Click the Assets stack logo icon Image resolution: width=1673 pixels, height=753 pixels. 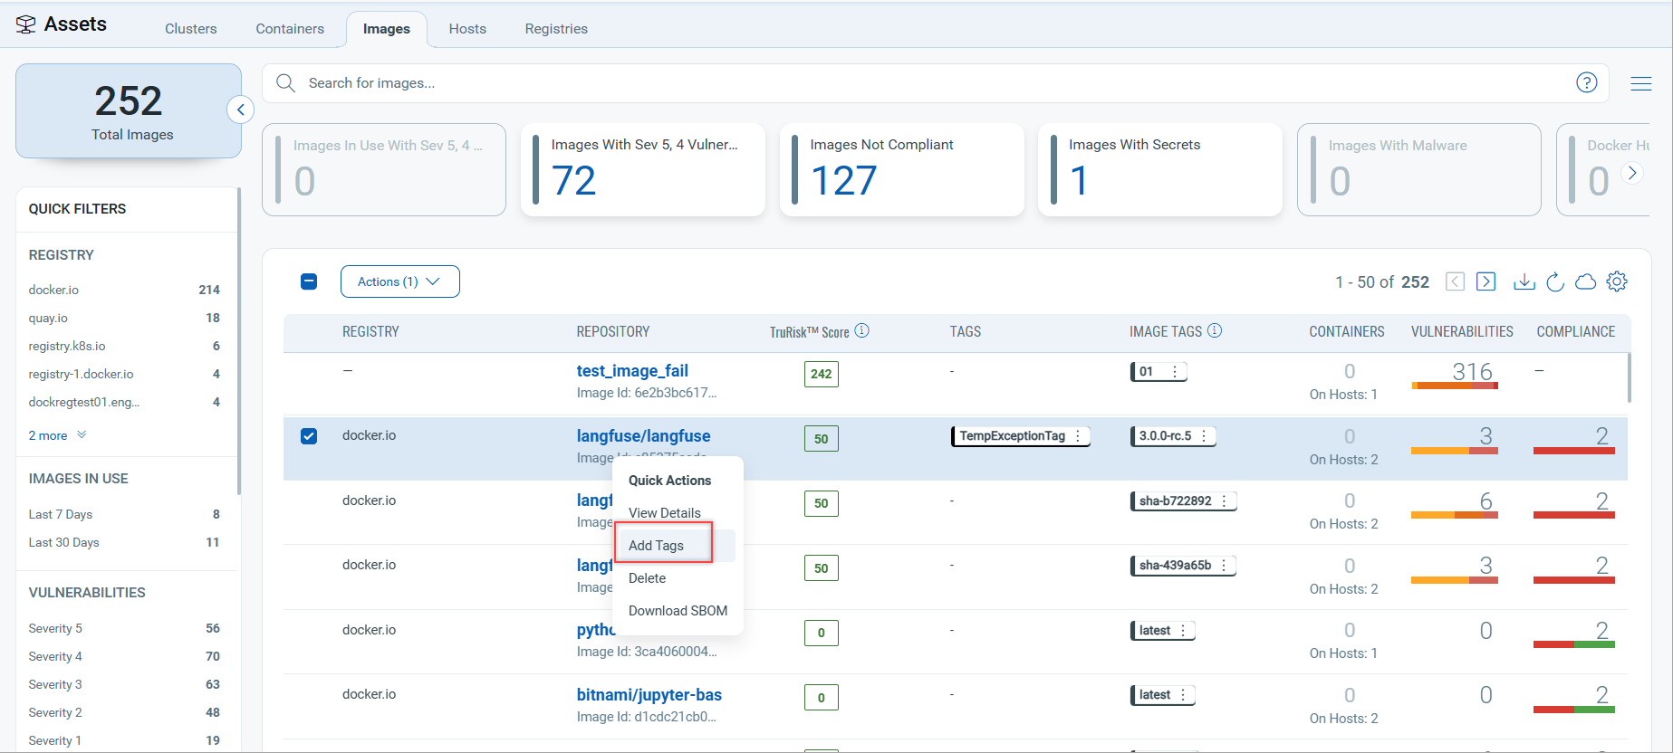click(25, 24)
